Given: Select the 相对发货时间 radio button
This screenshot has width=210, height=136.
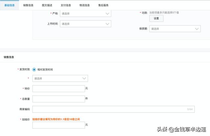Looking at the screenshot, I should 34,69.
